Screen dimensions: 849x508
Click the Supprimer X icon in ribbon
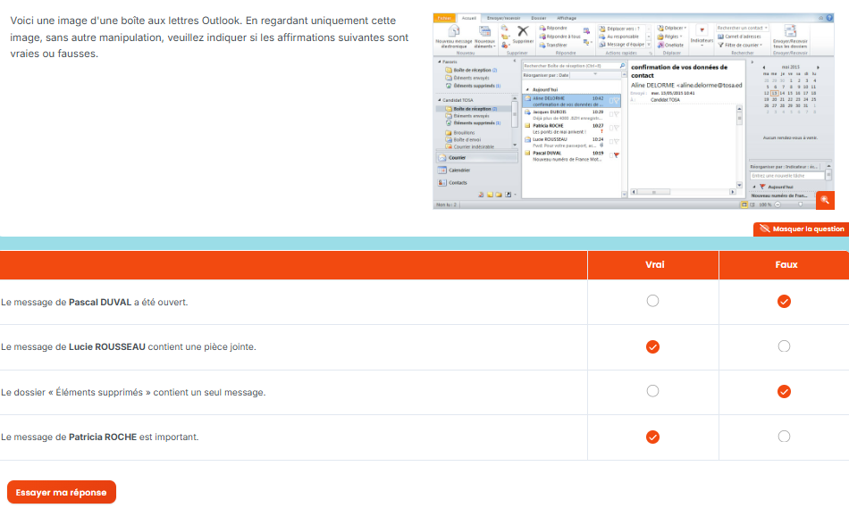point(523,31)
